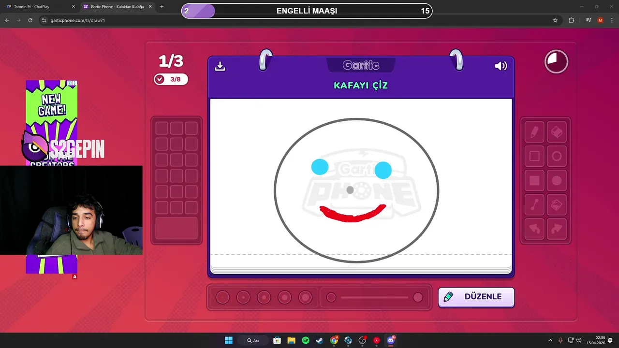Select the paint bucket fill tool
This screenshot has width=619, height=348.
(x=557, y=205)
